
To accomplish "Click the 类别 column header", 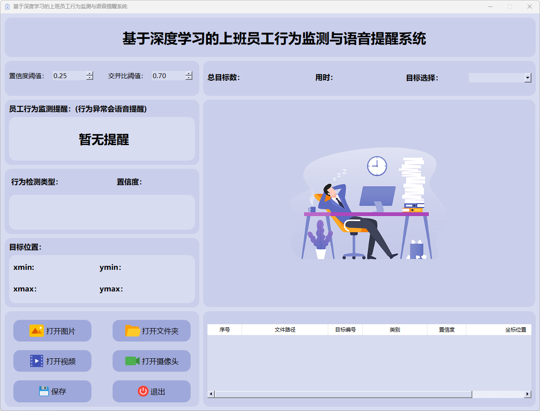I will pyautogui.click(x=395, y=329).
